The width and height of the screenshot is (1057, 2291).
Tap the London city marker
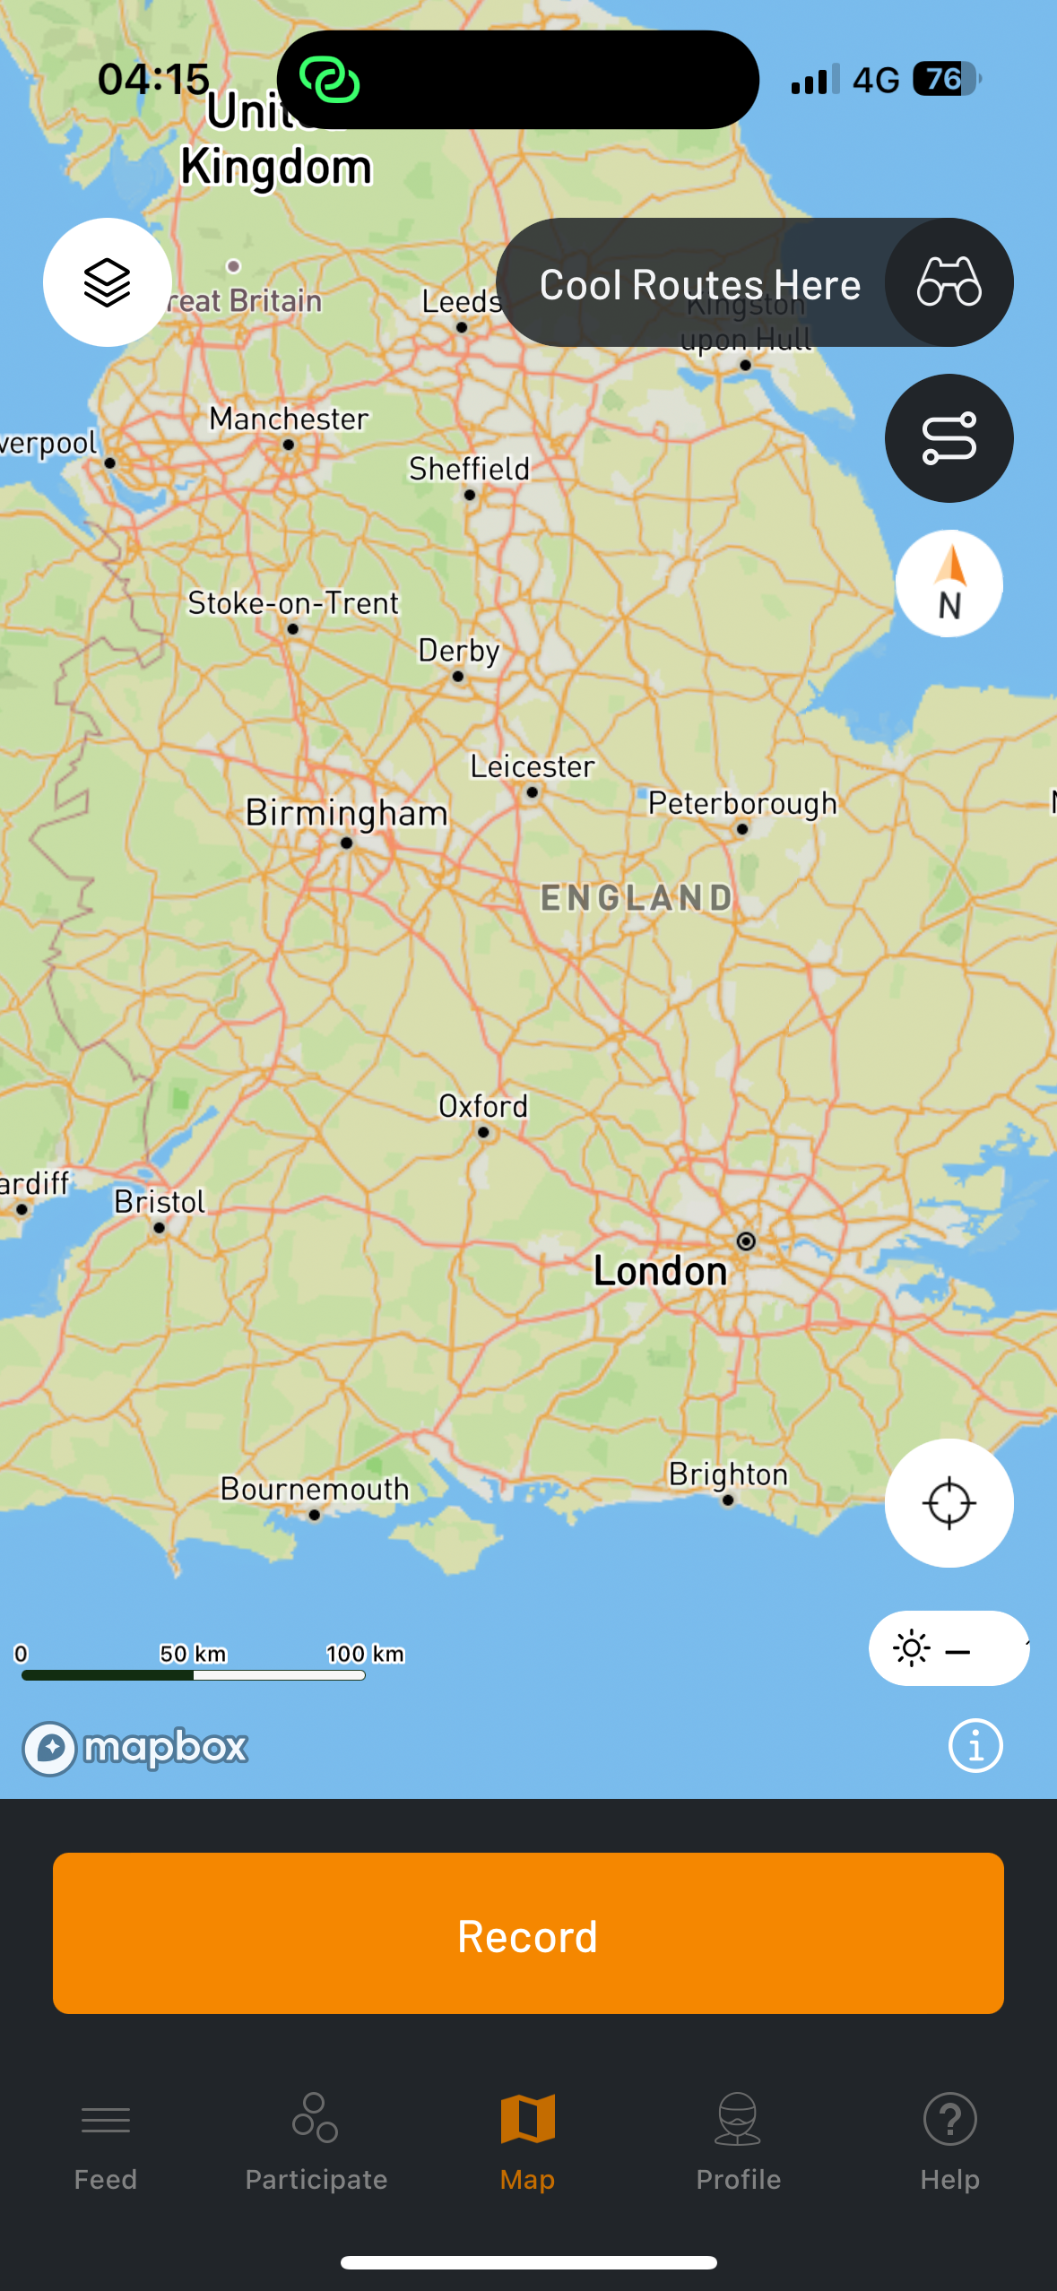746,1241
